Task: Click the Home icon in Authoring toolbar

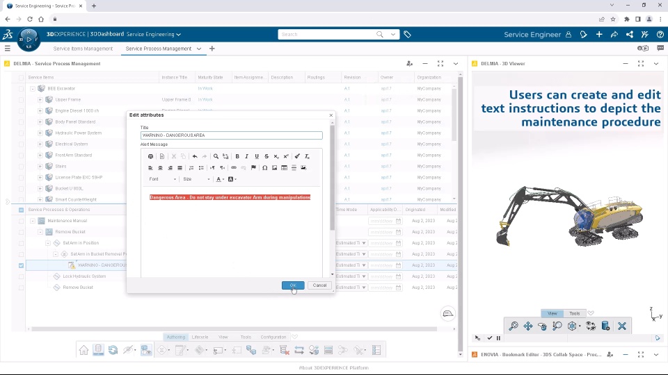Action: (84, 350)
